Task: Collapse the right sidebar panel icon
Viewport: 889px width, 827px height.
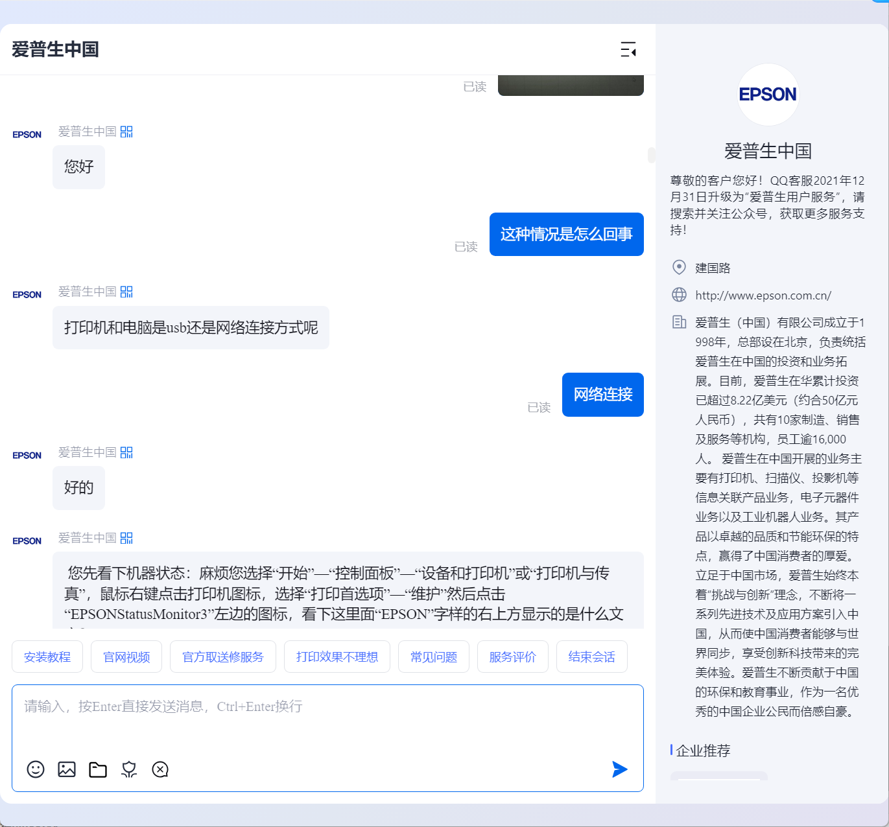Action: (628, 49)
